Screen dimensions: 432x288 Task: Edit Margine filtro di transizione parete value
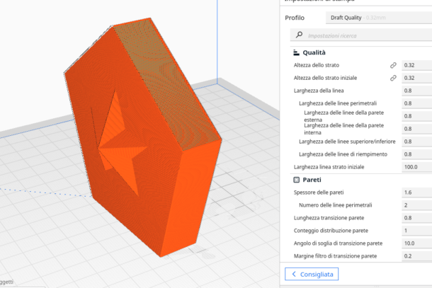click(417, 255)
